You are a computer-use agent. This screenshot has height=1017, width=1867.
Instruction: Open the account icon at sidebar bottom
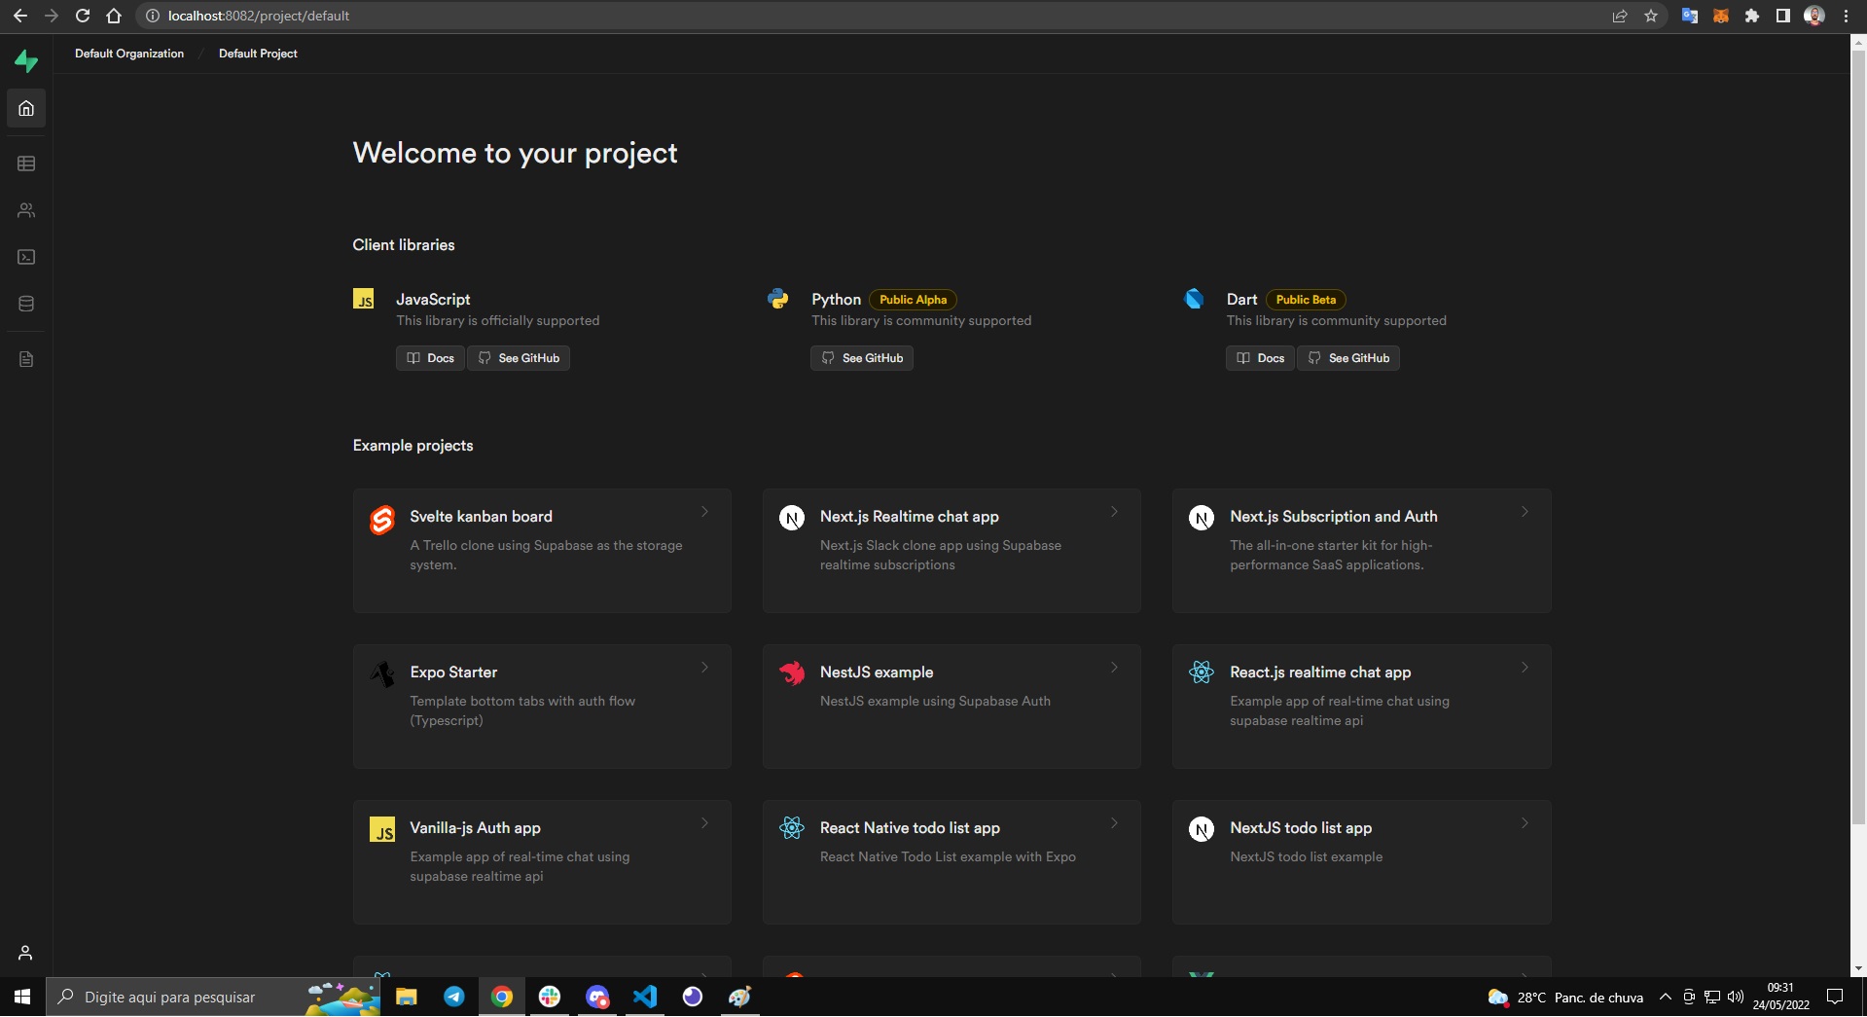pyautogui.click(x=25, y=953)
